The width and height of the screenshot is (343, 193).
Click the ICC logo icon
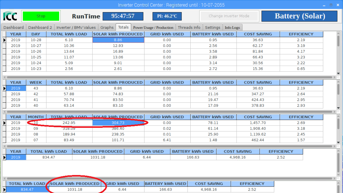pos(10,16)
